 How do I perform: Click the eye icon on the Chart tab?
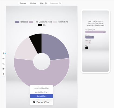point(46,3)
